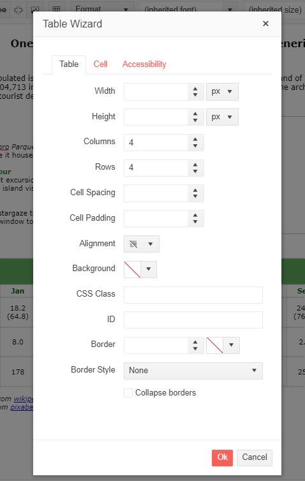Open the Border Style dropdown showing None
This screenshot has width=305, height=481.
click(x=193, y=371)
